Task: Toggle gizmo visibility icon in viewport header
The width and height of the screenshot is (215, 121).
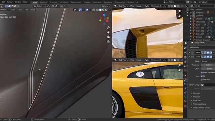Action: click(x=80, y=10)
